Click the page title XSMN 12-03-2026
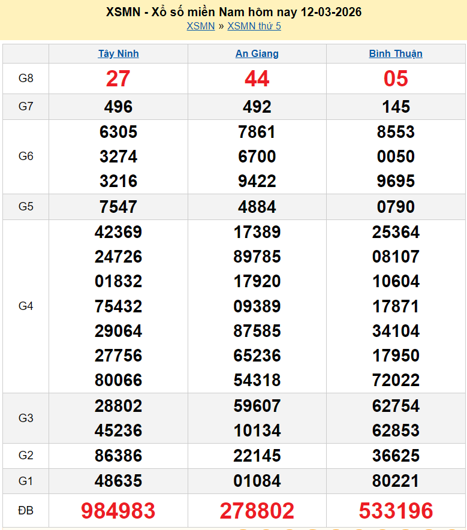The height and width of the screenshot is (530, 467). pos(233,12)
